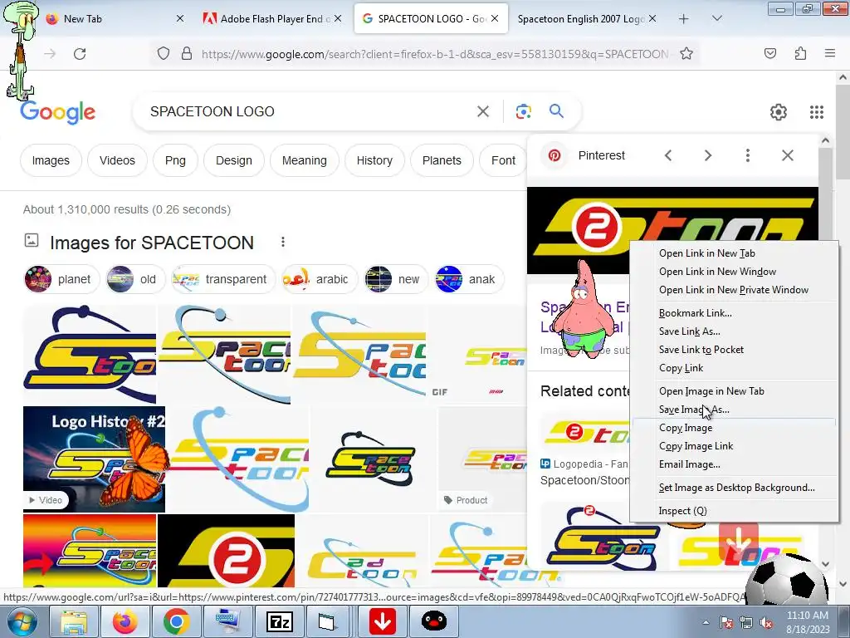Click the Google logo
Screen dimensions: 850x638
pos(57,112)
